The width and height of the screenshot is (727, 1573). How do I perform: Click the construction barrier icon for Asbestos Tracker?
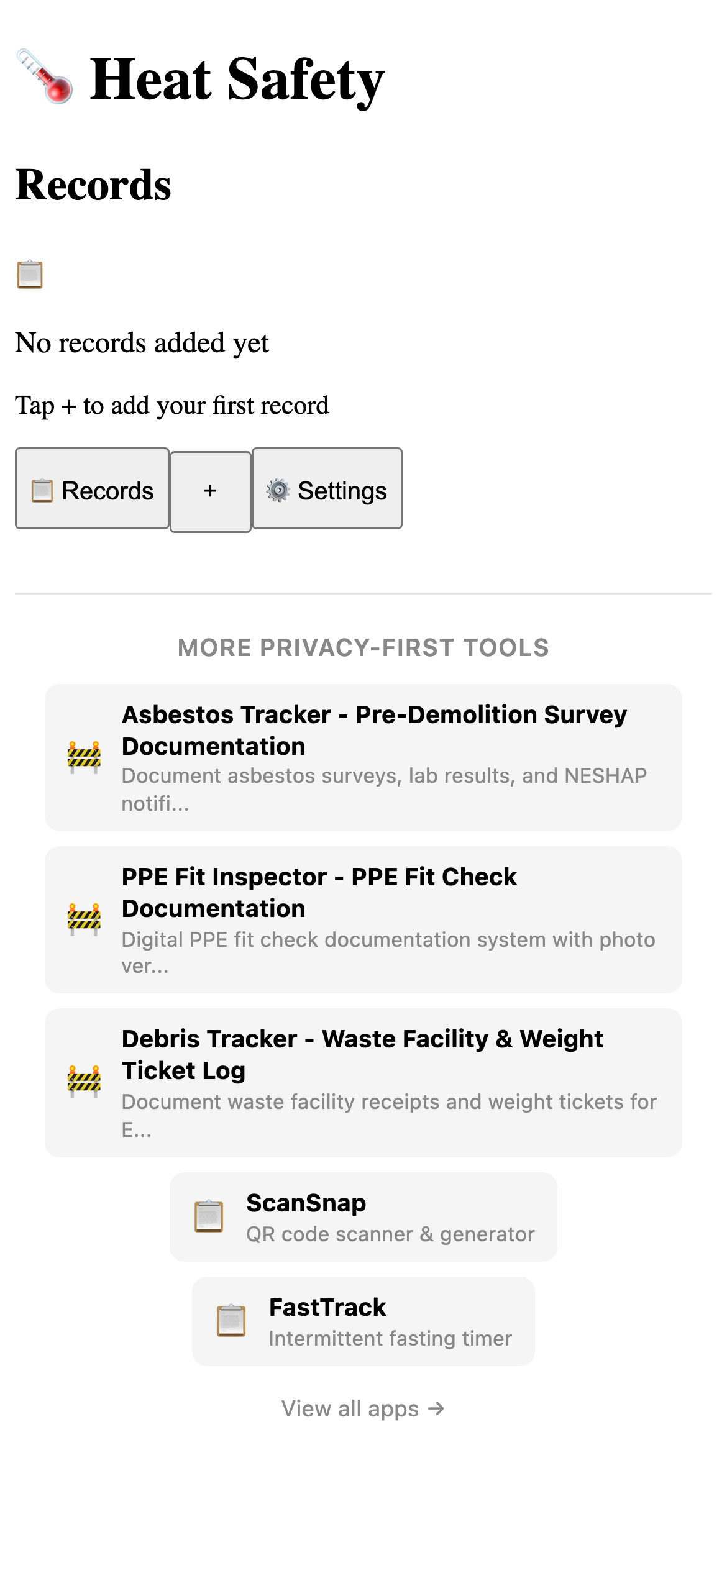click(83, 755)
